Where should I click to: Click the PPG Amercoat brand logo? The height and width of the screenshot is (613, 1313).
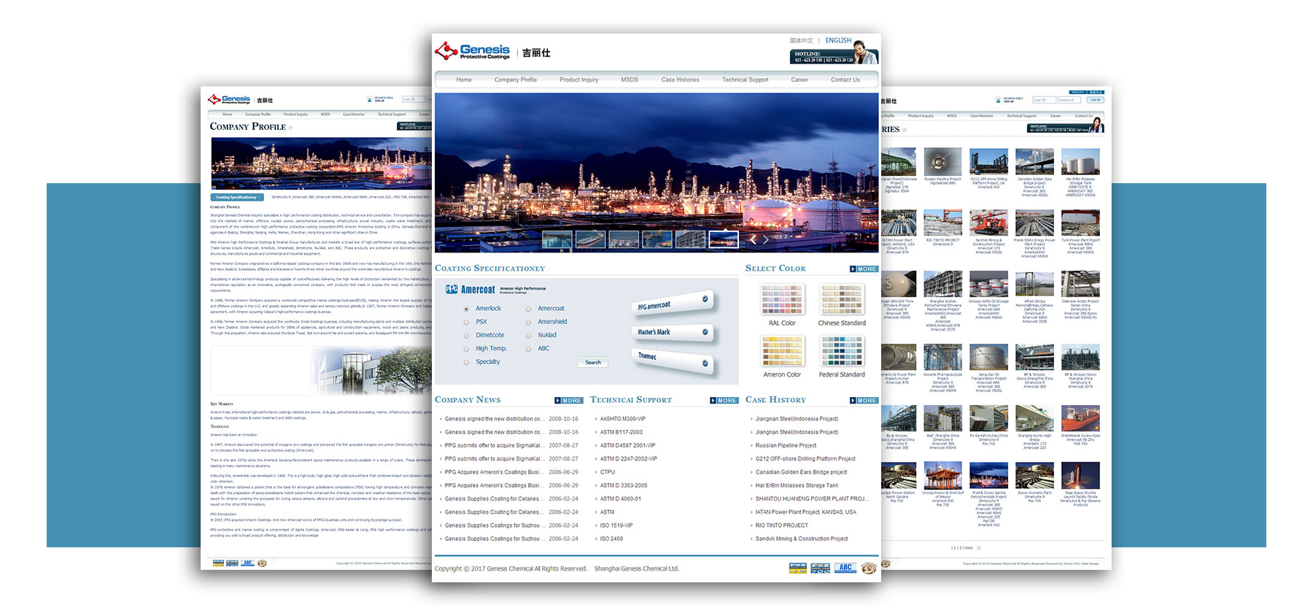pyautogui.click(x=470, y=290)
